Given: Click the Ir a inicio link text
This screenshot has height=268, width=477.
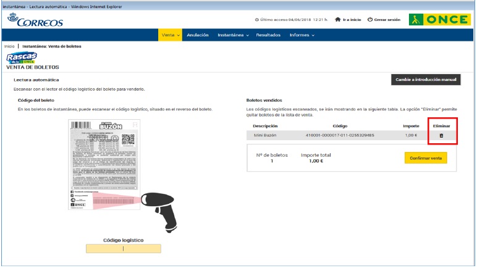Looking at the screenshot, I should 352,20.
